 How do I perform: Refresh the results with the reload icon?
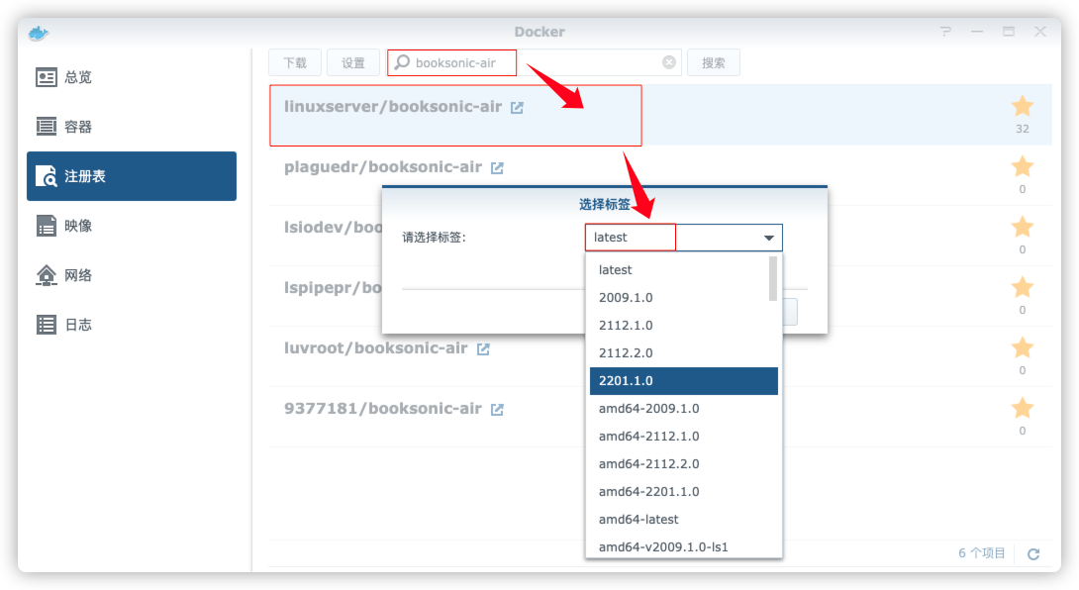pos(1032,553)
